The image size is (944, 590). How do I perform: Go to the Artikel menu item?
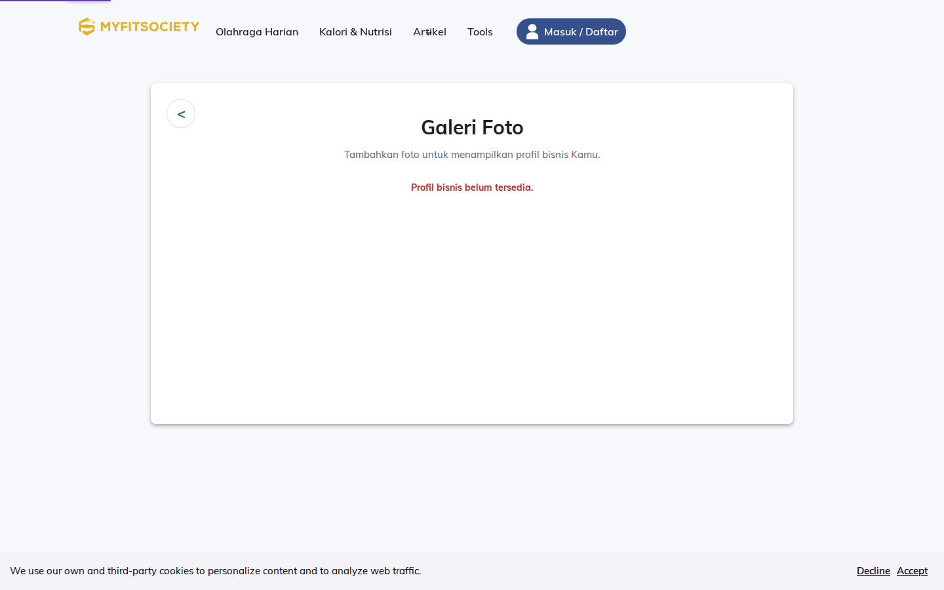click(x=429, y=31)
